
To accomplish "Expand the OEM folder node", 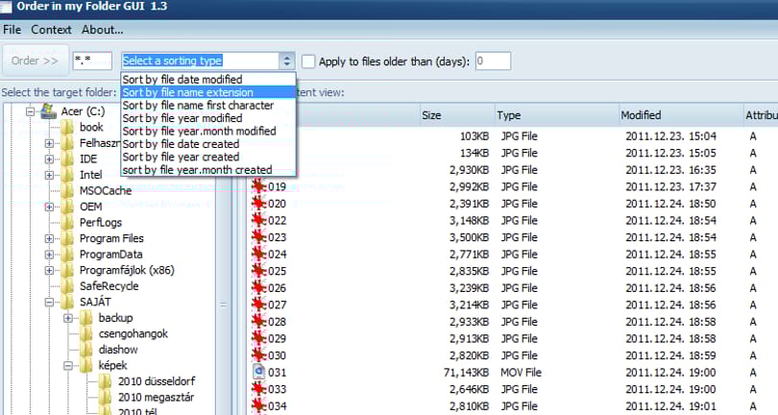I will click(49, 207).
